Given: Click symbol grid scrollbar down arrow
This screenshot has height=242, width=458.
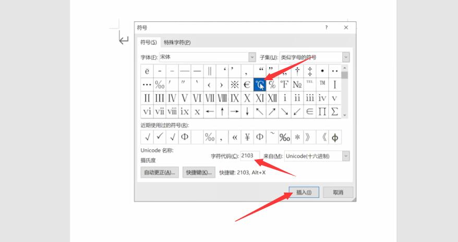Looking at the screenshot, I should (345, 115).
